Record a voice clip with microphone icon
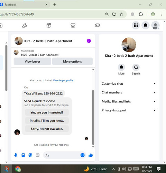The image size is (166, 173). [x=16, y=155]
